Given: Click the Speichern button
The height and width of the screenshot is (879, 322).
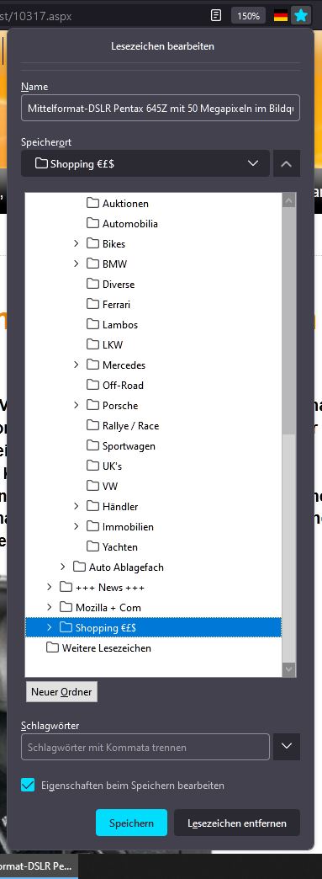Looking at the screenshot, I should (x=132, y=823).
